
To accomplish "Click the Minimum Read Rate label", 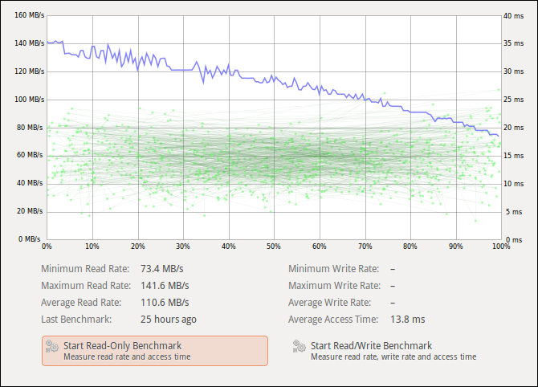I will tap(85, 269).
